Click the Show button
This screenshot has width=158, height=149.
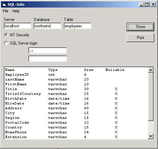click(140, 27)
